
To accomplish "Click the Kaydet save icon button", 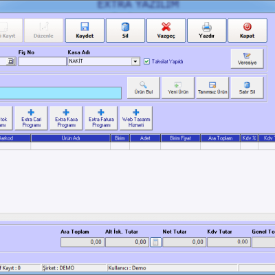I will point(85,30).
